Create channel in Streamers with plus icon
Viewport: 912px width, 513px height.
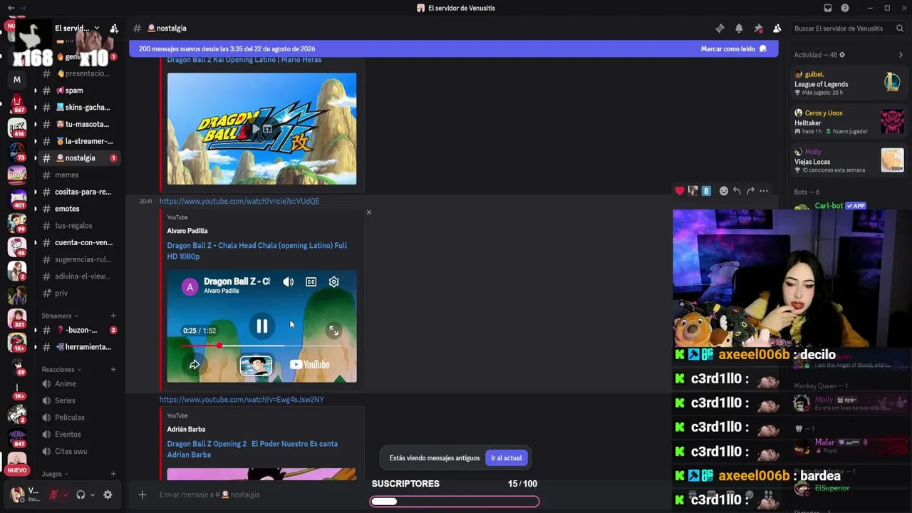[x=113, y=316]
